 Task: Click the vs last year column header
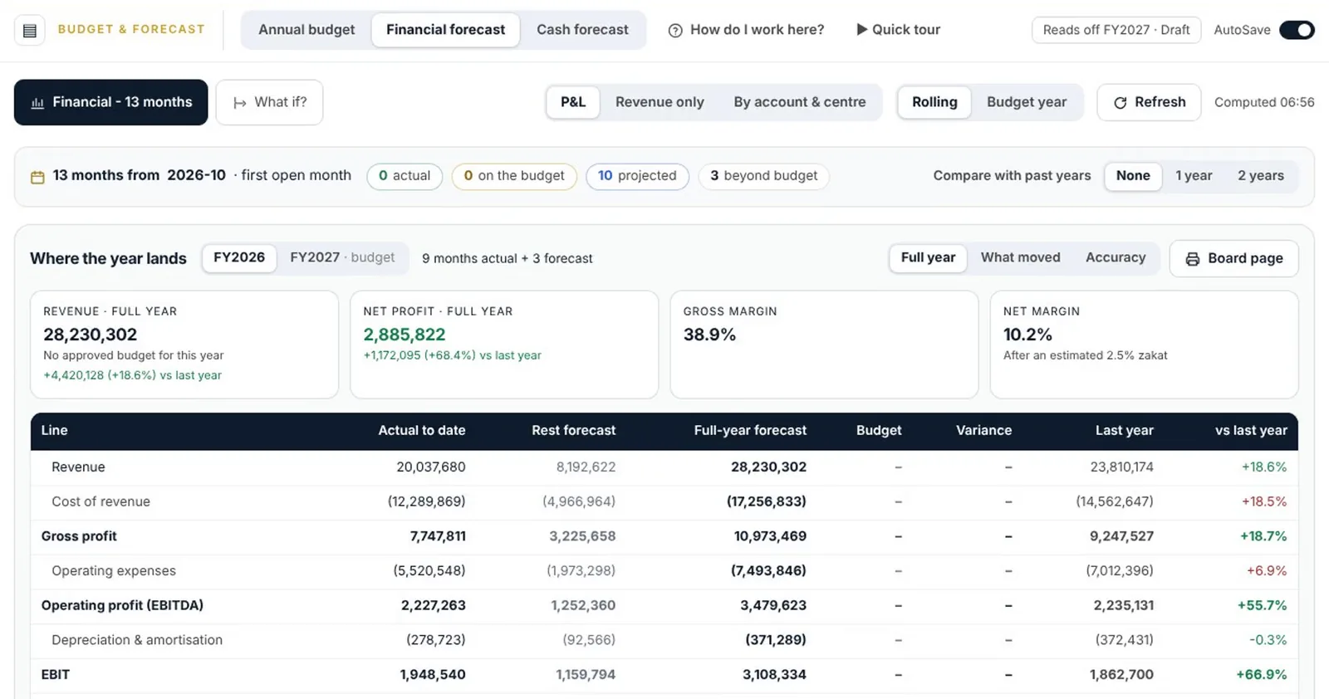point(1251,431)
